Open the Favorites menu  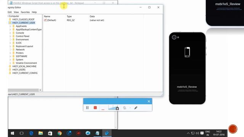tap(25, 12)
